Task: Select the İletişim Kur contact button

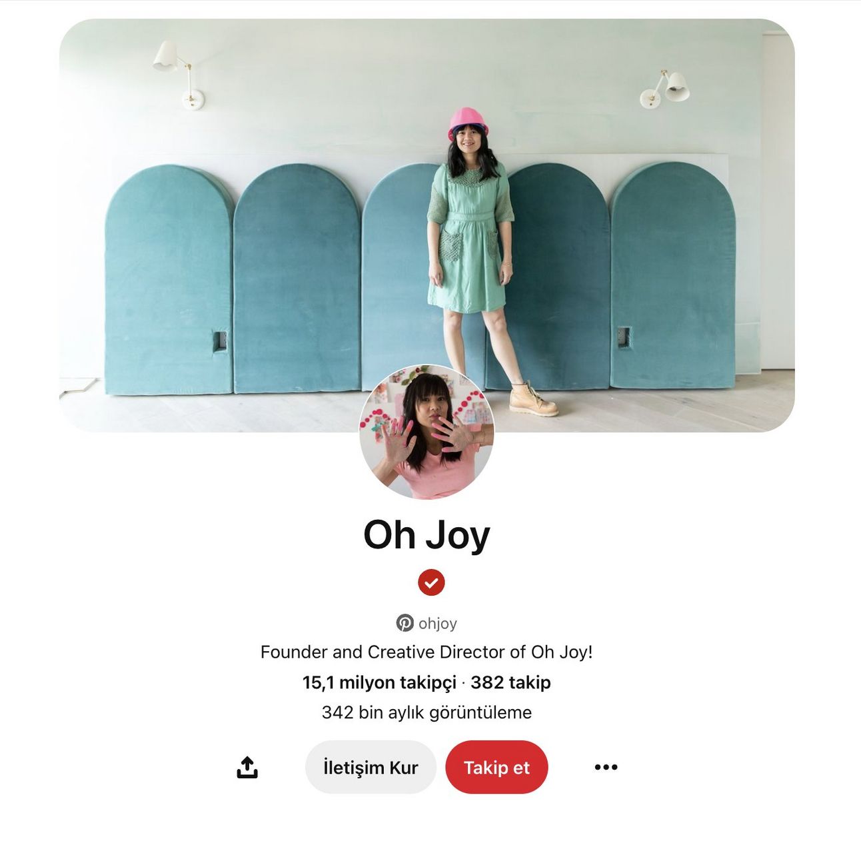Action: (x=371, y=767)
